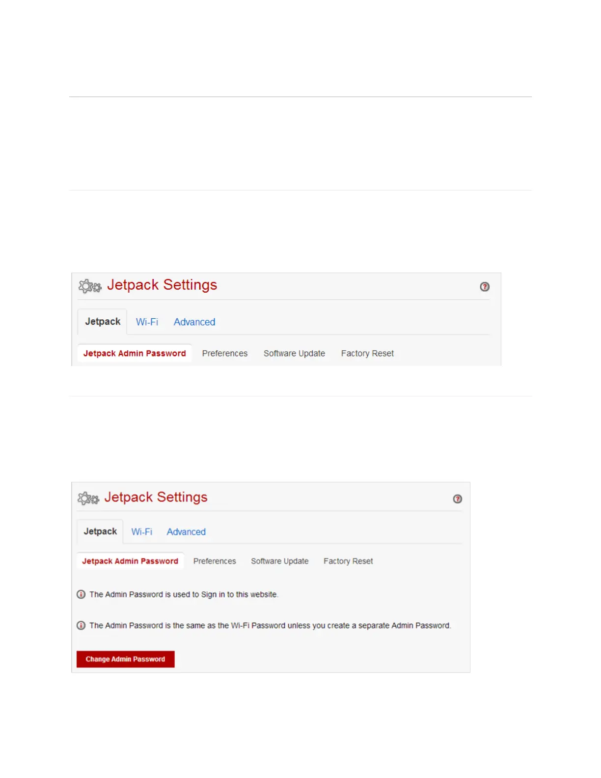The height and width of the screenshot is (778, 601).
Task: Click the text 'The Admin Password is used to Sign in to this website.'
Action: [x=184, y=594]
